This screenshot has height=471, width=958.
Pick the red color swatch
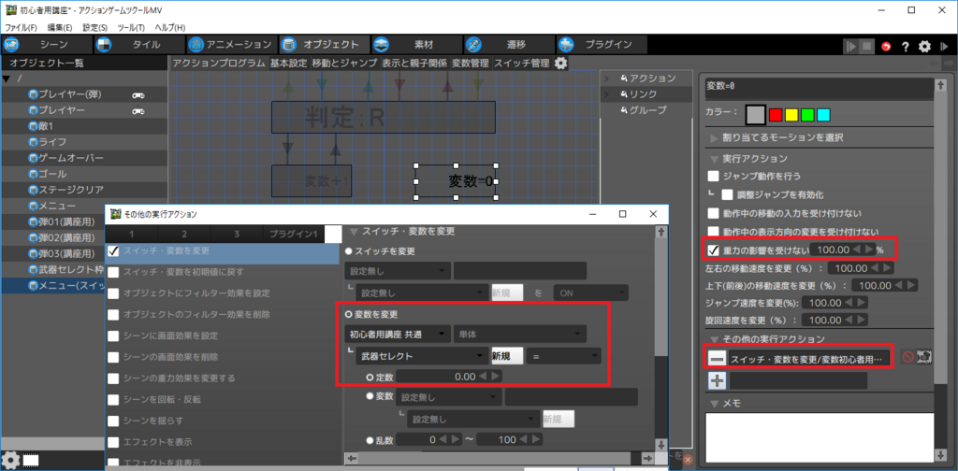(x=776, y=115)
